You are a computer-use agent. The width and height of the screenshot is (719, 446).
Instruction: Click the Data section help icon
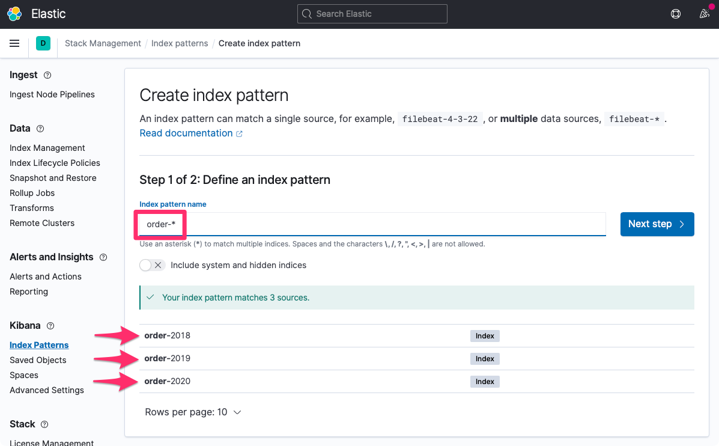tap(40, 129)
